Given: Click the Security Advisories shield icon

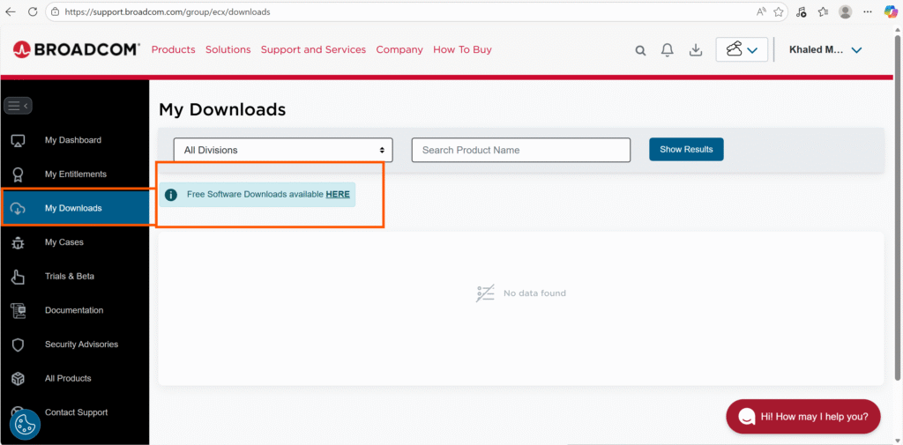Looking at the screenshot, I should (x=18, y=345).
